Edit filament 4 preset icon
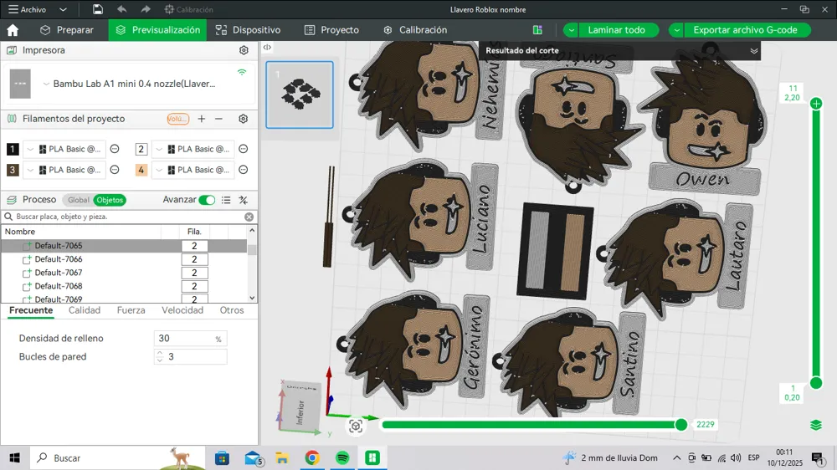The width and height of the screenshot is (837, 470). point(244,170)
